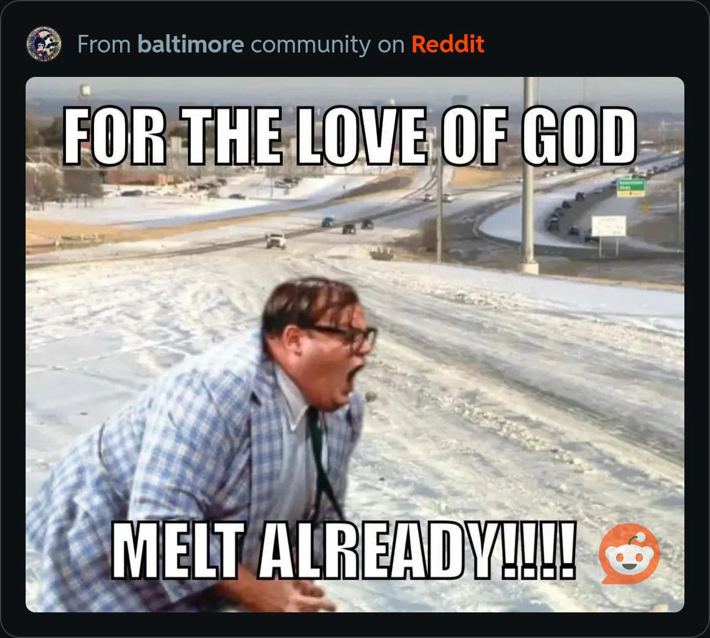Viewport: 710px width, 638px height.
Task: Click the word GOD in the top caption
Action: point(579,136)
